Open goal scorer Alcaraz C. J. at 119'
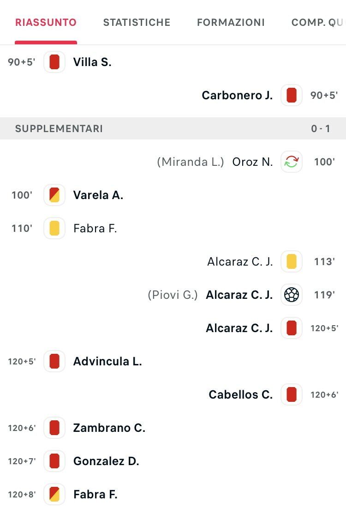 pos(239,295)
